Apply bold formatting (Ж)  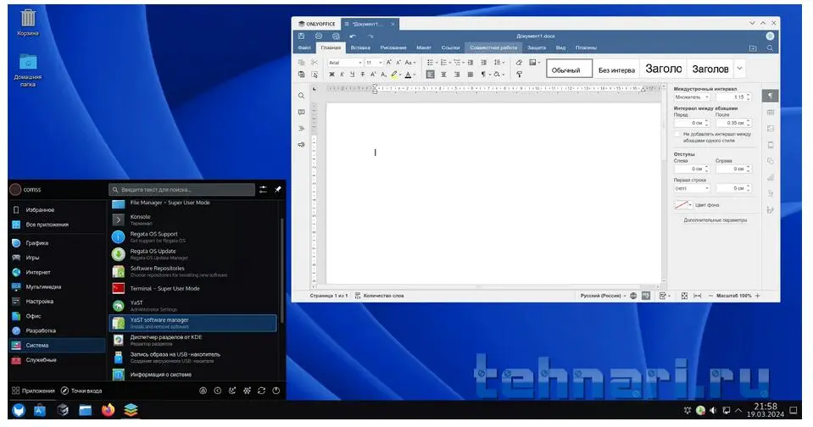coord(331,75)
